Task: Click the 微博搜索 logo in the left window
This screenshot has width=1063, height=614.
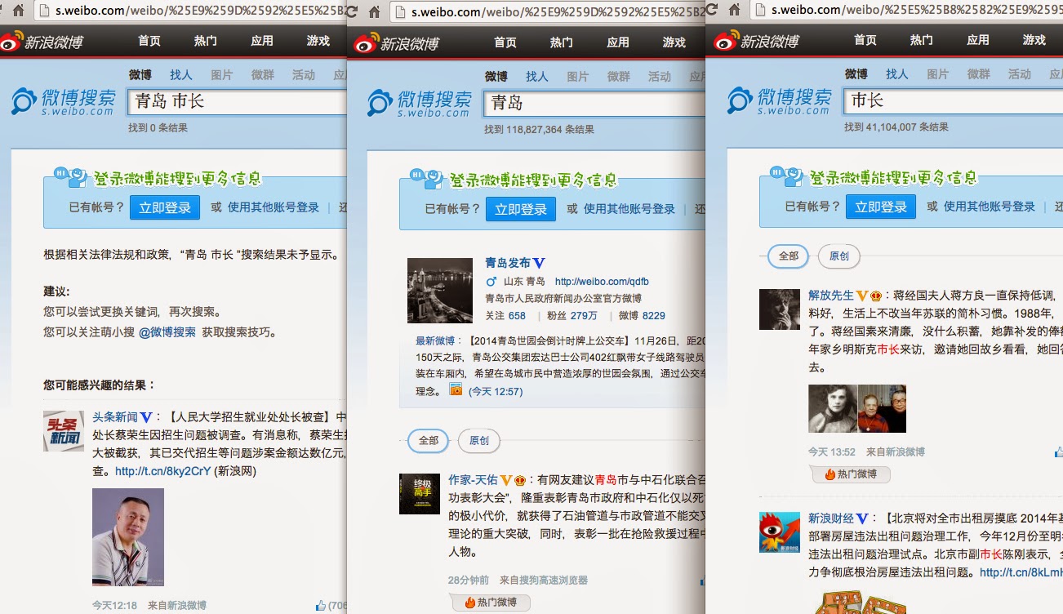Action: pos(64,102)
